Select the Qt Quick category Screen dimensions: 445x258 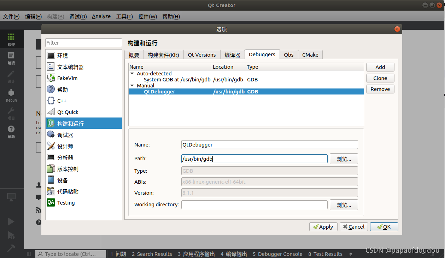(x=84, y=112)
